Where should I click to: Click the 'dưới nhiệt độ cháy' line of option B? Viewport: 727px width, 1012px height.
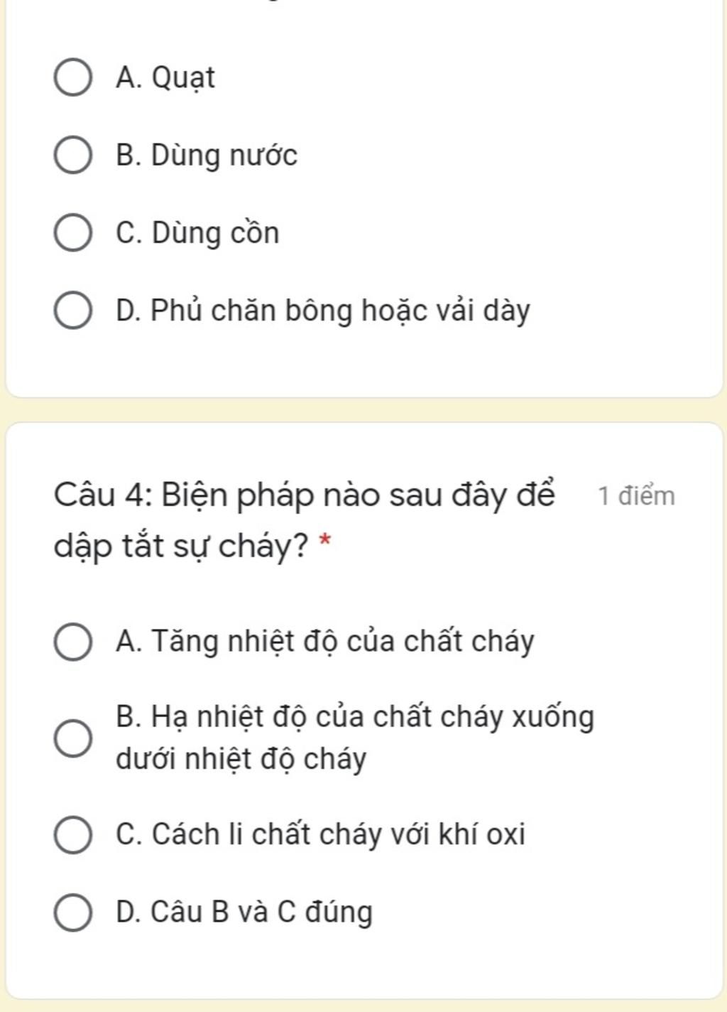(x=241, y=760)
